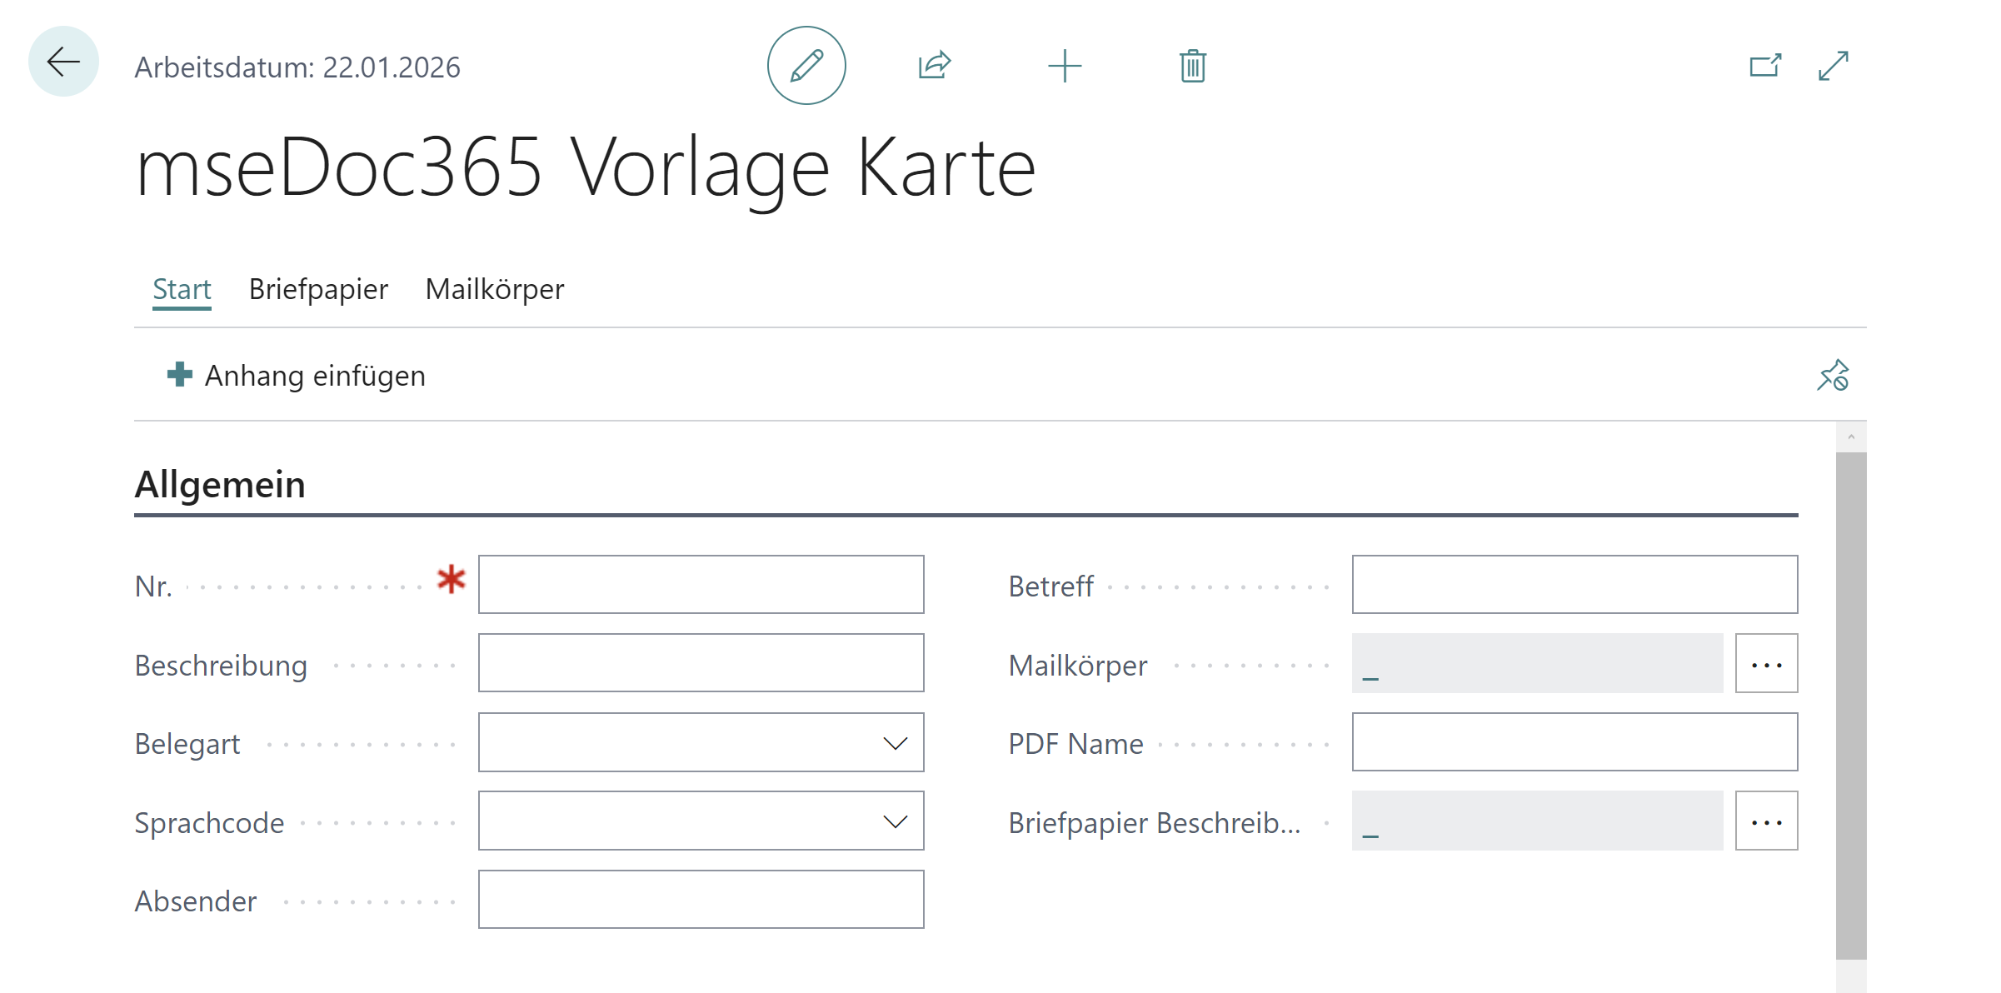Create a new record with the plus icon
The image size is (2001, 993).
[x=1065, y=65]
